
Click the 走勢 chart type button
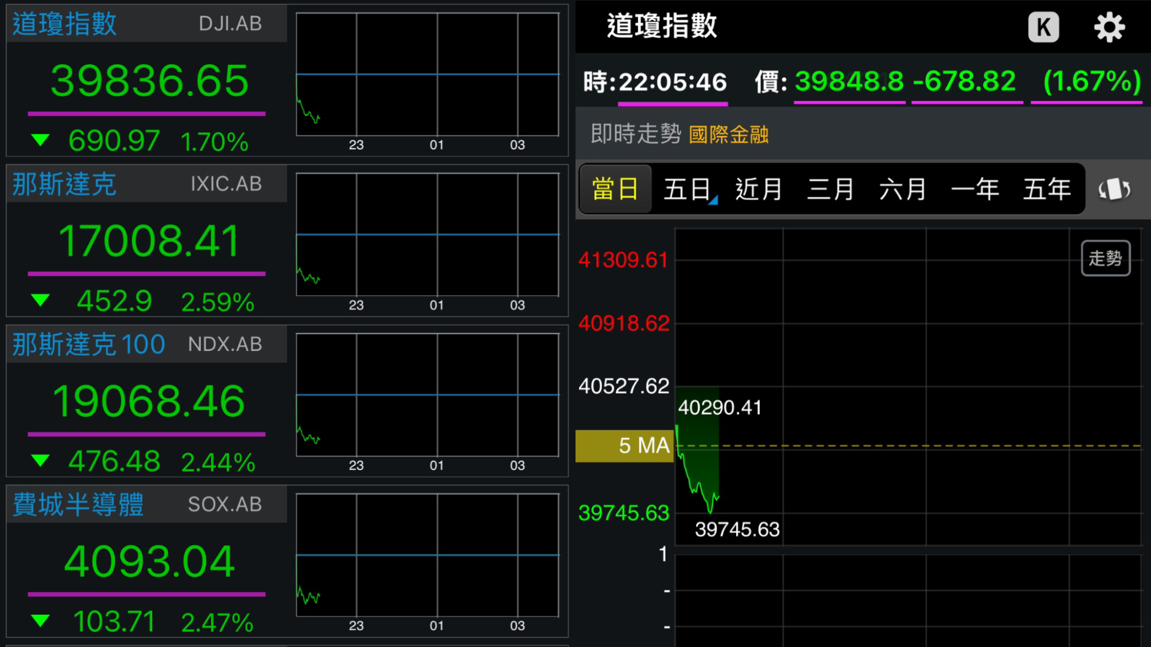1105,258
